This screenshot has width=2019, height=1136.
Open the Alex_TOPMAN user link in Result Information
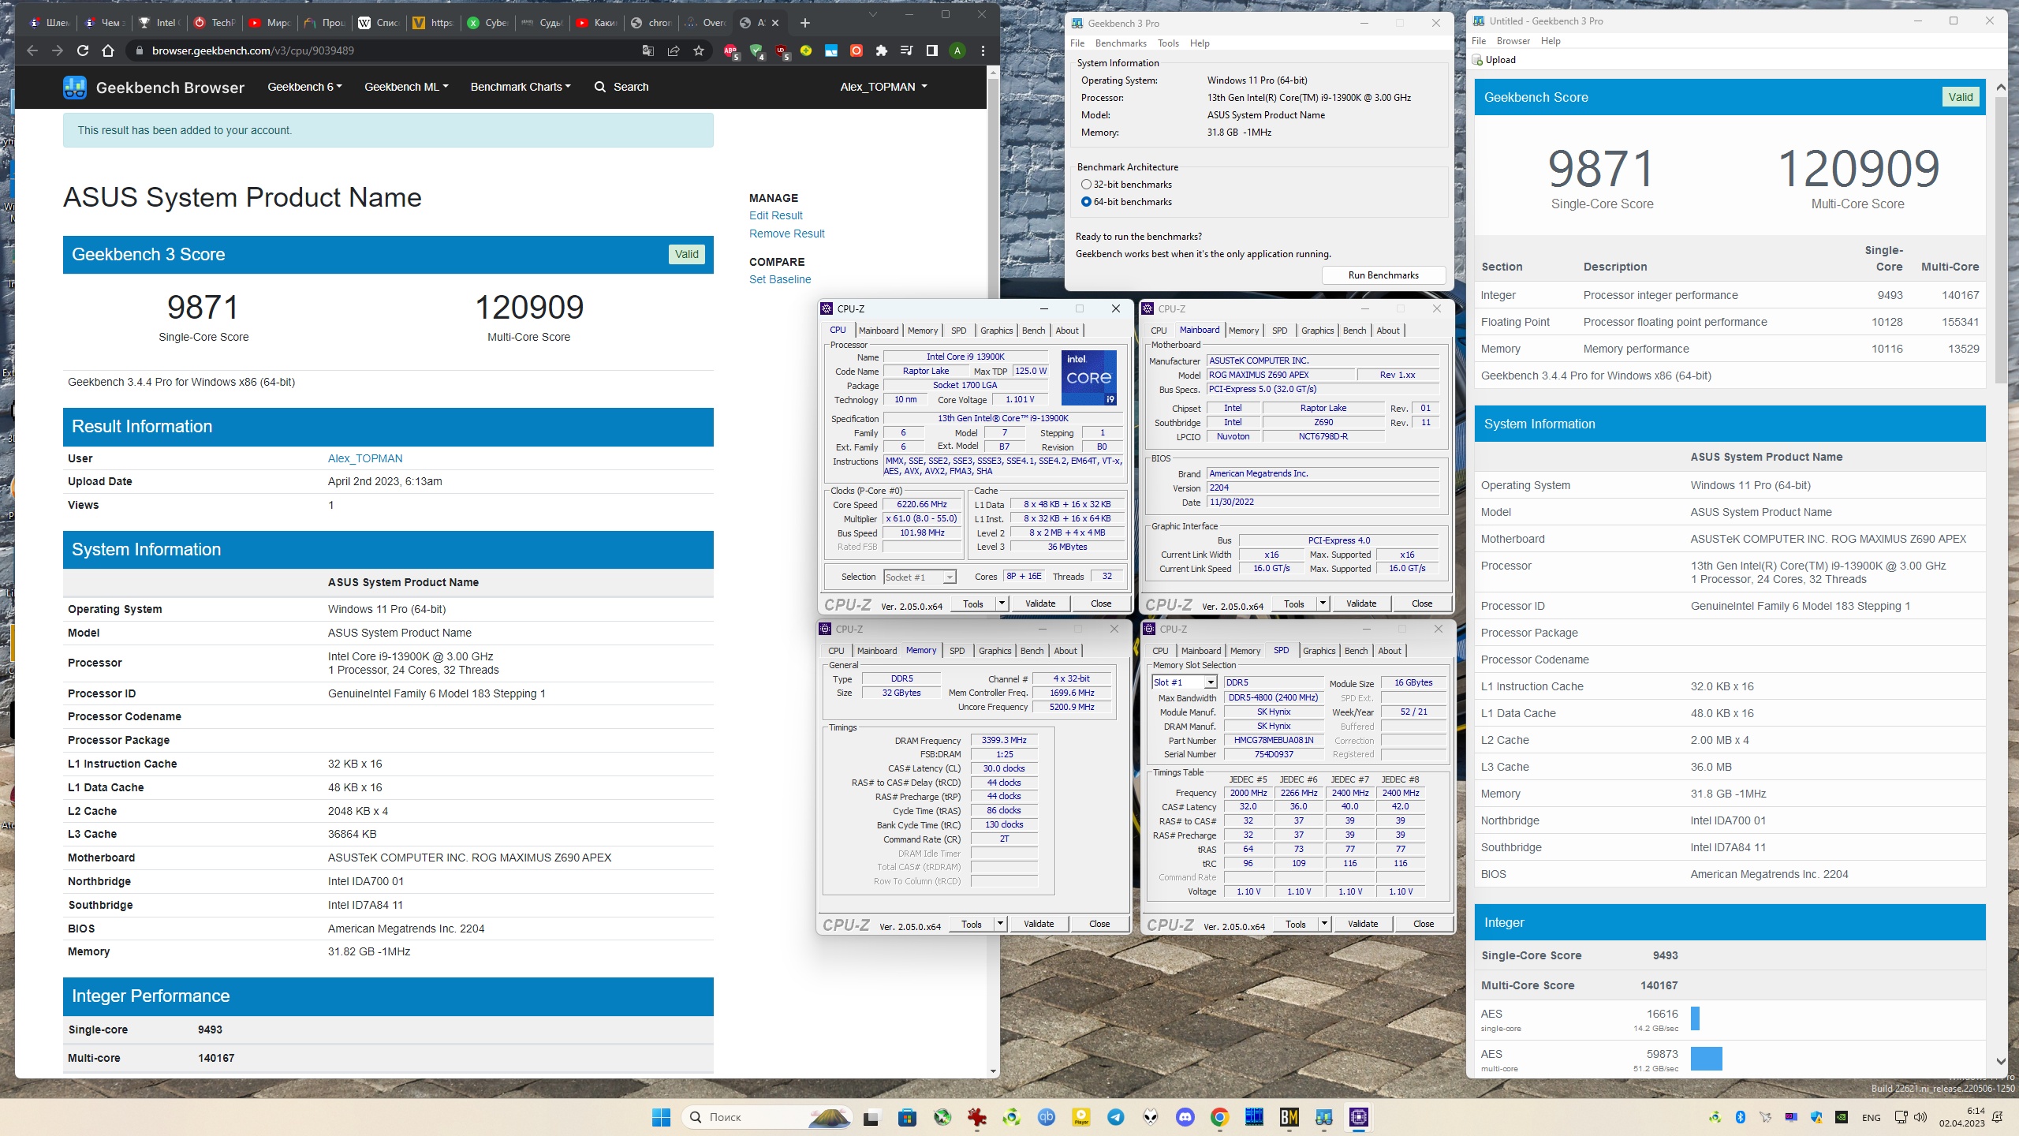(x=364, y=458)
